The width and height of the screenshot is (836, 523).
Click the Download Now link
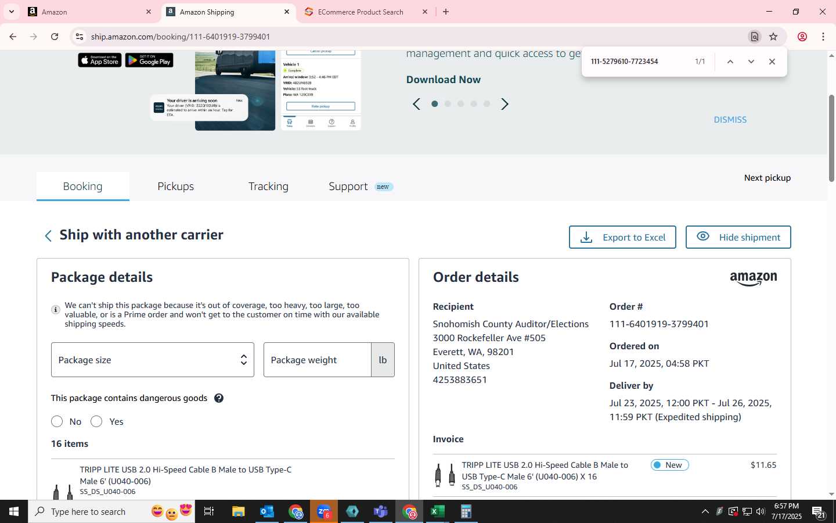[x=444, y=80]
